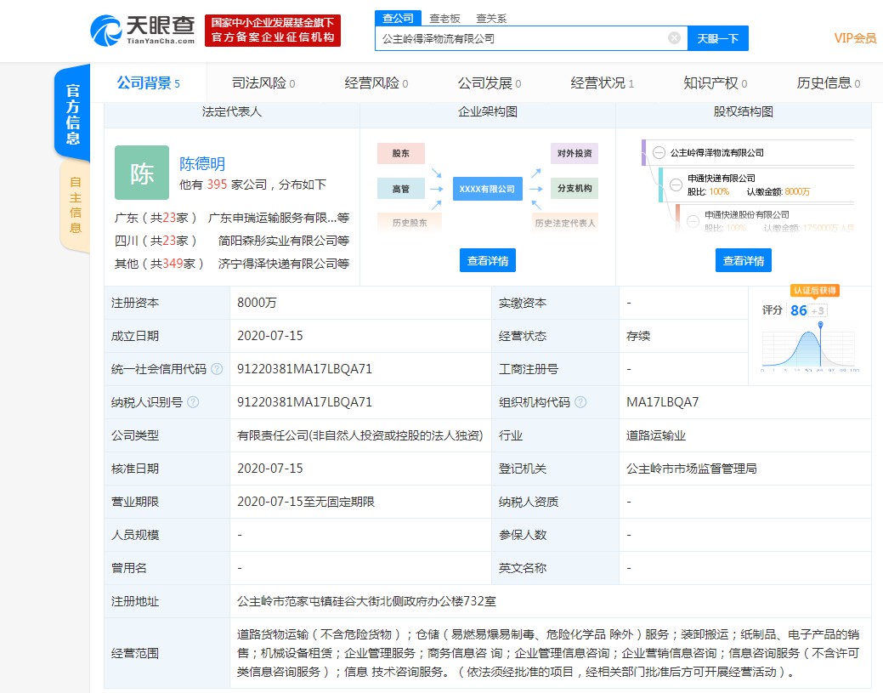The image size is (883, 693).
Task: Click the 四川（共23家） region entry
Action: (156, 241)
